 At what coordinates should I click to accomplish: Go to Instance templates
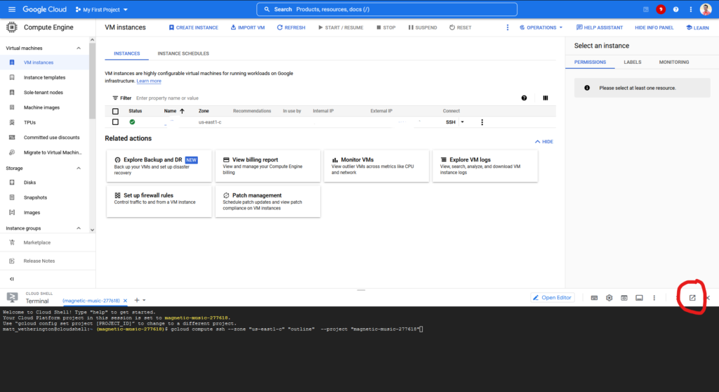click(x=44, y=77)
